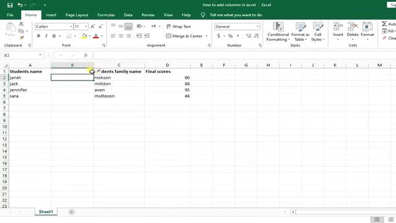Open Merge & Center dropdown arrow
This screenshot has width=396, height=223.
tap(206, 36)
